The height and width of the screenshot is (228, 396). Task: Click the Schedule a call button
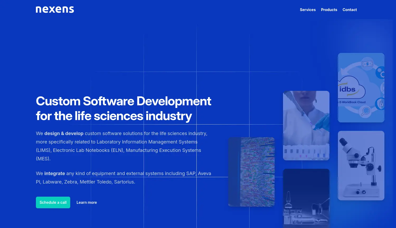click(53, 202)
